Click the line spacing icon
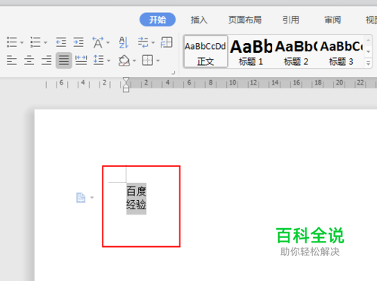The image size is (377, 281). [99, 60]
